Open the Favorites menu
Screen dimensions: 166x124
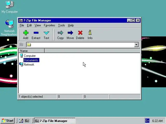point(50,25)
